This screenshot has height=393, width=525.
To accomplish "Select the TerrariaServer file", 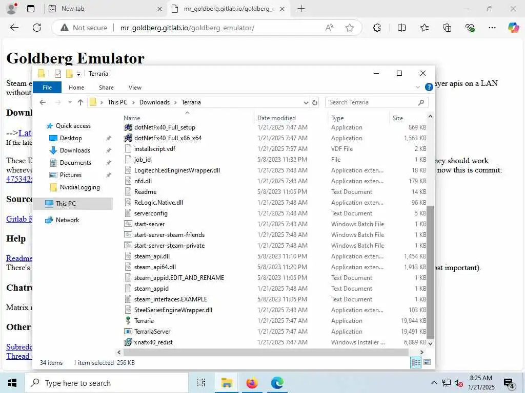I will coord(152,332).
